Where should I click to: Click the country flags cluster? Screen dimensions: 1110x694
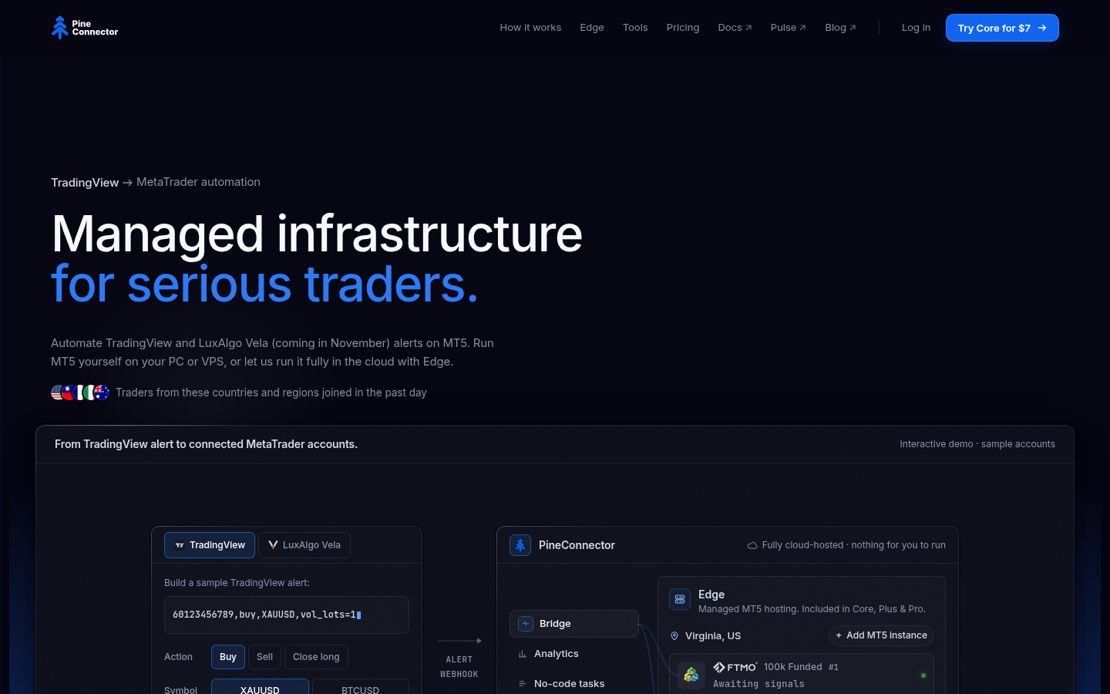click(x=80, y=392)
